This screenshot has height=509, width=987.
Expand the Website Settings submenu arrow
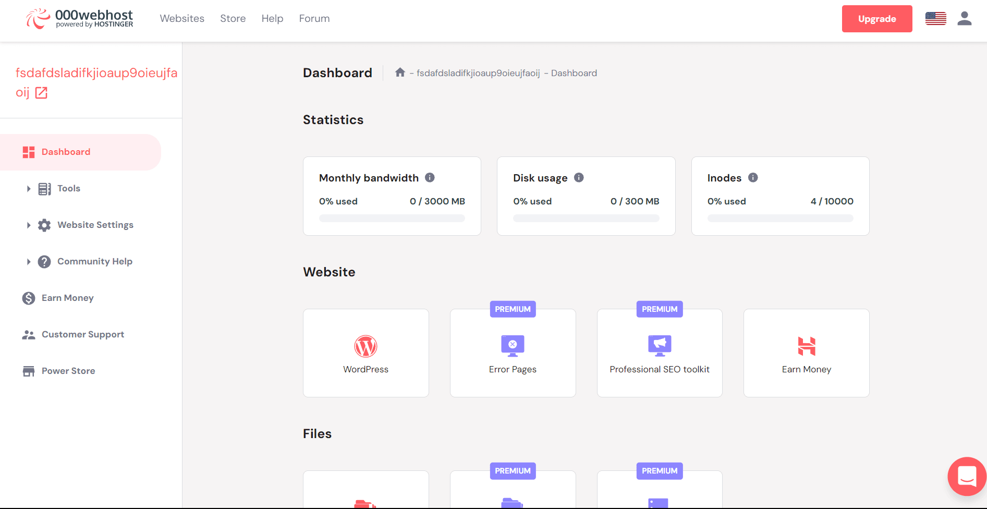(29, 225)
